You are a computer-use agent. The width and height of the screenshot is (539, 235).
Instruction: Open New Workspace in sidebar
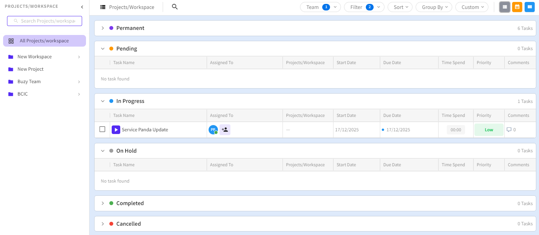coord(35,57)
